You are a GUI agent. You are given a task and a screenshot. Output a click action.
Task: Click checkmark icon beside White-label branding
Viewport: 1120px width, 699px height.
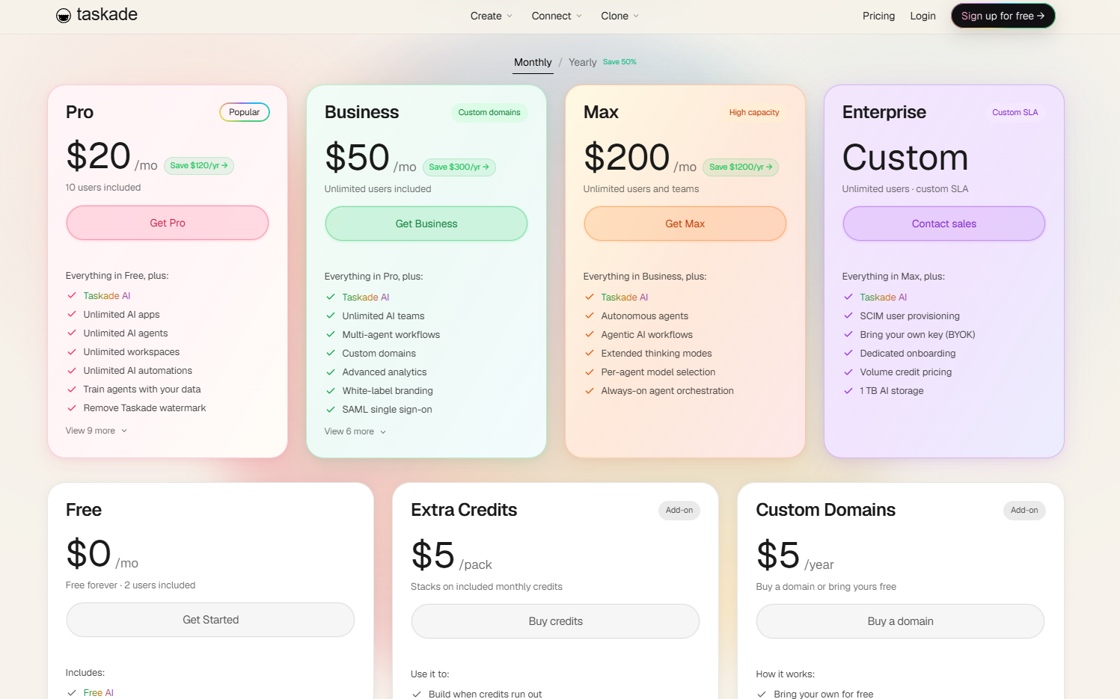click(331, 391)
